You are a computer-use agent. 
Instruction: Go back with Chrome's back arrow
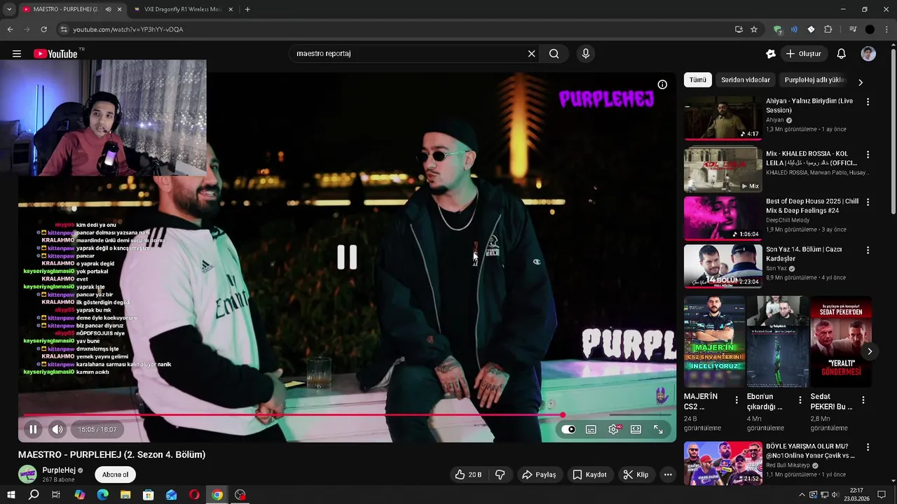point(10,29)
